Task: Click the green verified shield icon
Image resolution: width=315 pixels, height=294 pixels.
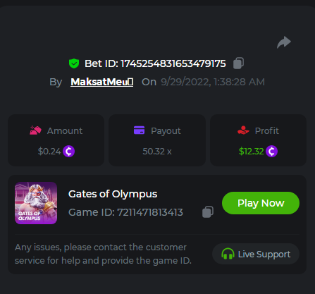Action: tap(74, 63)
